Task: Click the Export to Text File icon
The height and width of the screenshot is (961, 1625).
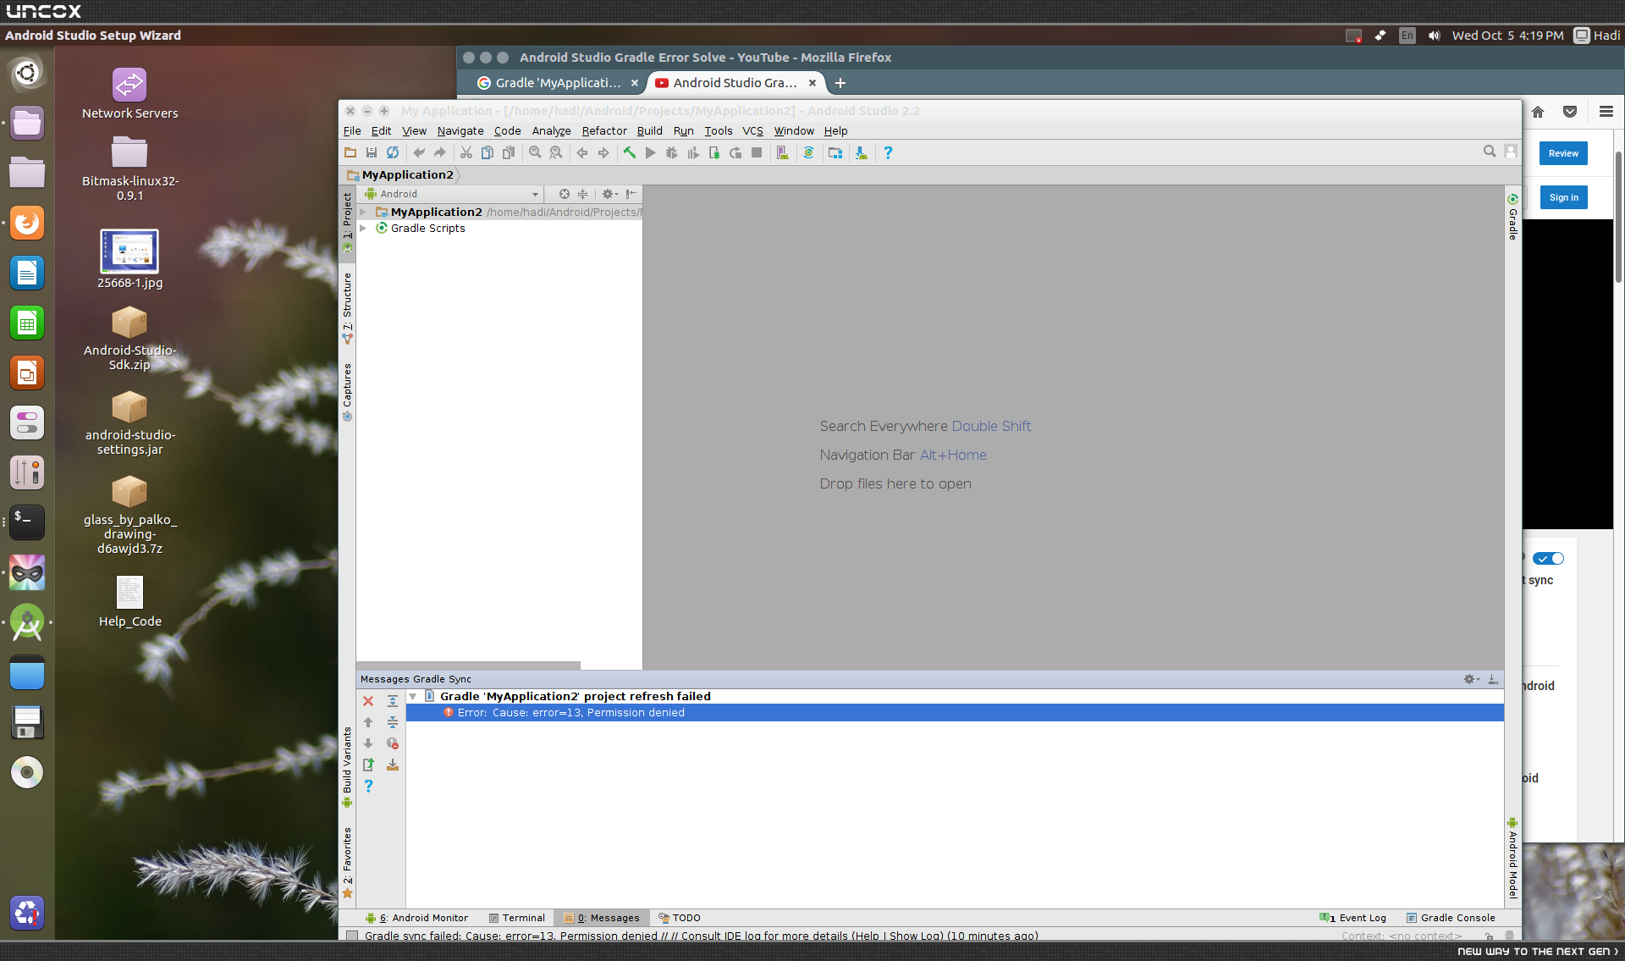Action: [368, 765]
